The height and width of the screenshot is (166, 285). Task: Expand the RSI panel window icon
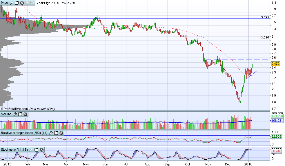point(56,133)
